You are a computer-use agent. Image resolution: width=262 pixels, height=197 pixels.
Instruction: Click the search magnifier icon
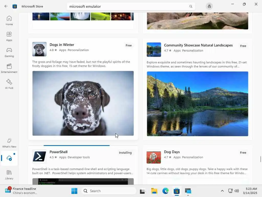pyautogui.click(x=191, y=6)
